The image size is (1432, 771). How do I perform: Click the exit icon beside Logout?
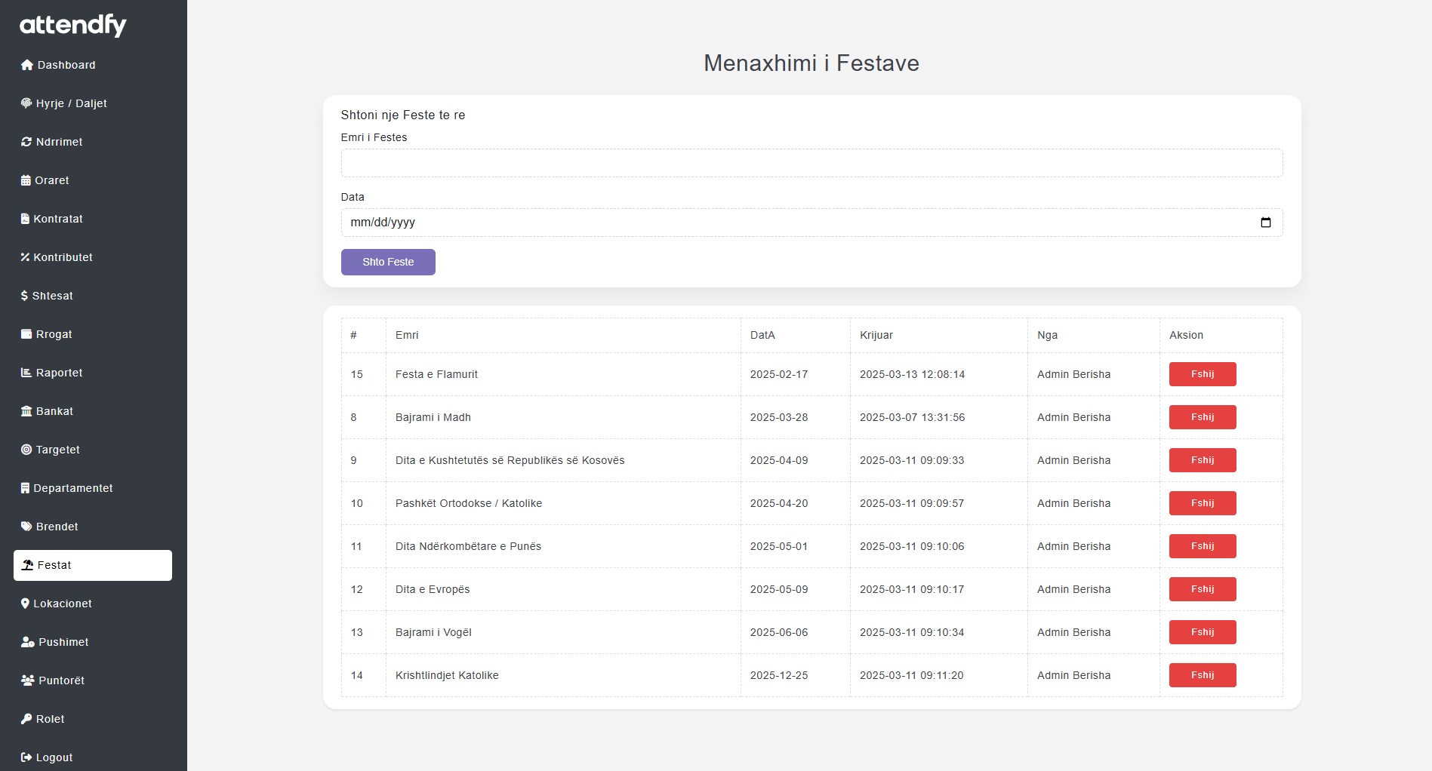tap(26, 757)
